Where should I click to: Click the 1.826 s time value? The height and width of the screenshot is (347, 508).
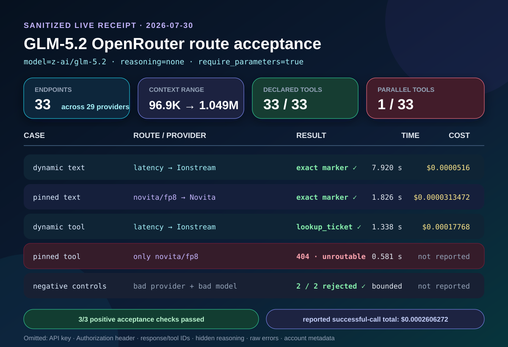tap(387, 197)
